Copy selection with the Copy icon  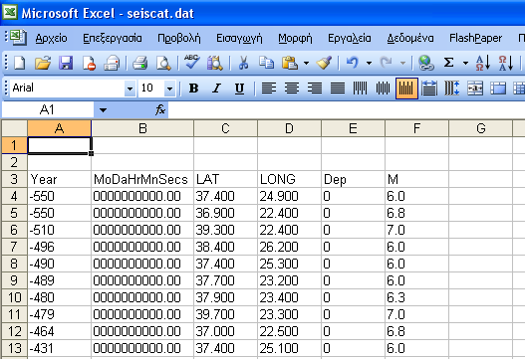pos(267,63)
